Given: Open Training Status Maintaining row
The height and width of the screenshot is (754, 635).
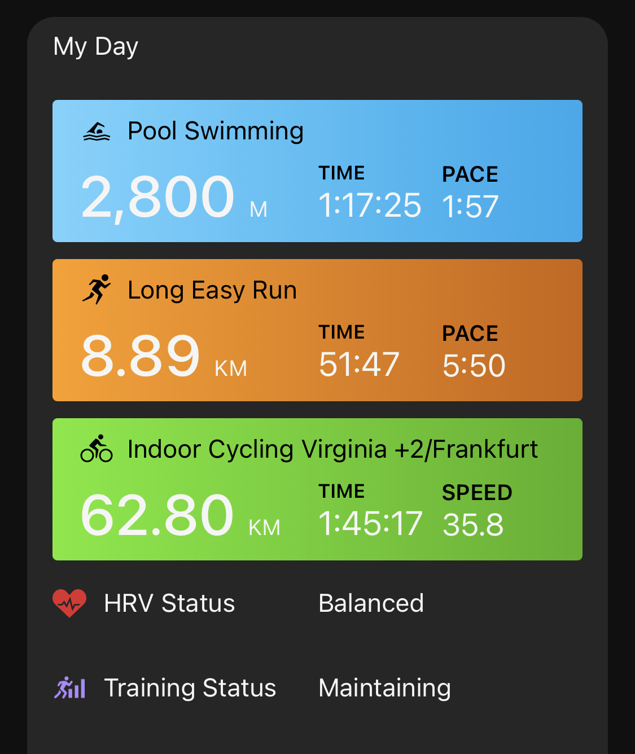Looking at the screenshot, I should tap(317, 688).
